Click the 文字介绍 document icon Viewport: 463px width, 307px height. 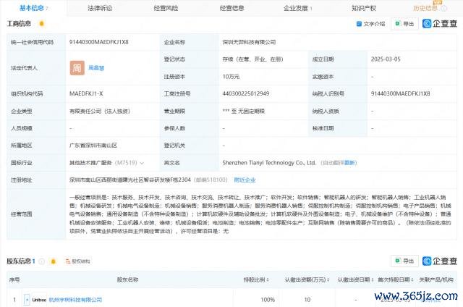[359, 24]
